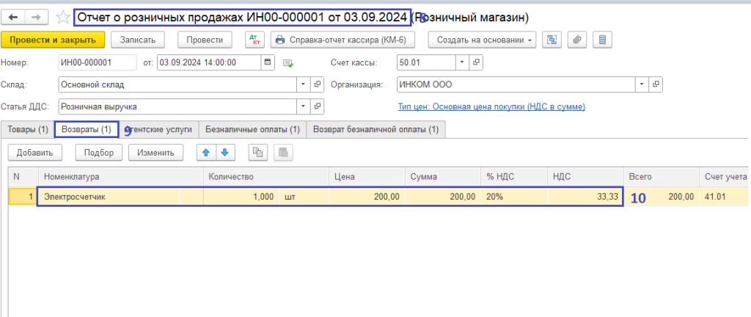Go forward with the right arrow button
751x317 pixels.
(37, 18)
